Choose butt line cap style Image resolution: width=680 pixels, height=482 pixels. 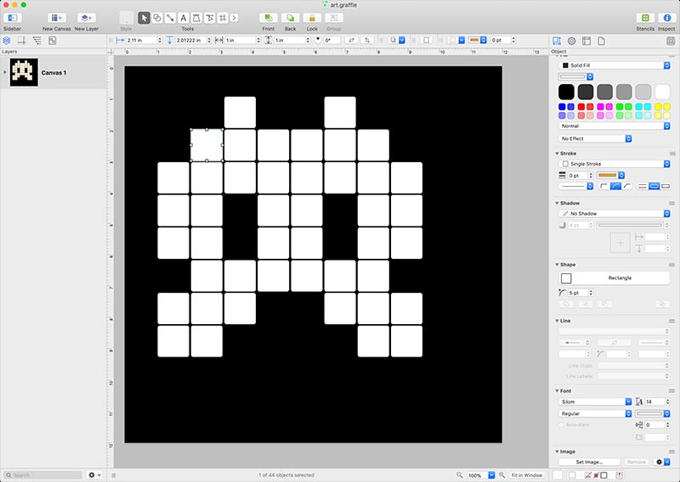point(643,186)
